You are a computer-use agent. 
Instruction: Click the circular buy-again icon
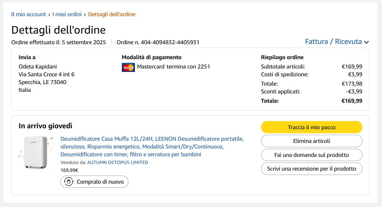point(68,182)
